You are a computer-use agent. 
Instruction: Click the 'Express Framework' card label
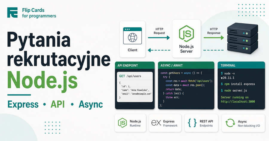coord(170,123)
